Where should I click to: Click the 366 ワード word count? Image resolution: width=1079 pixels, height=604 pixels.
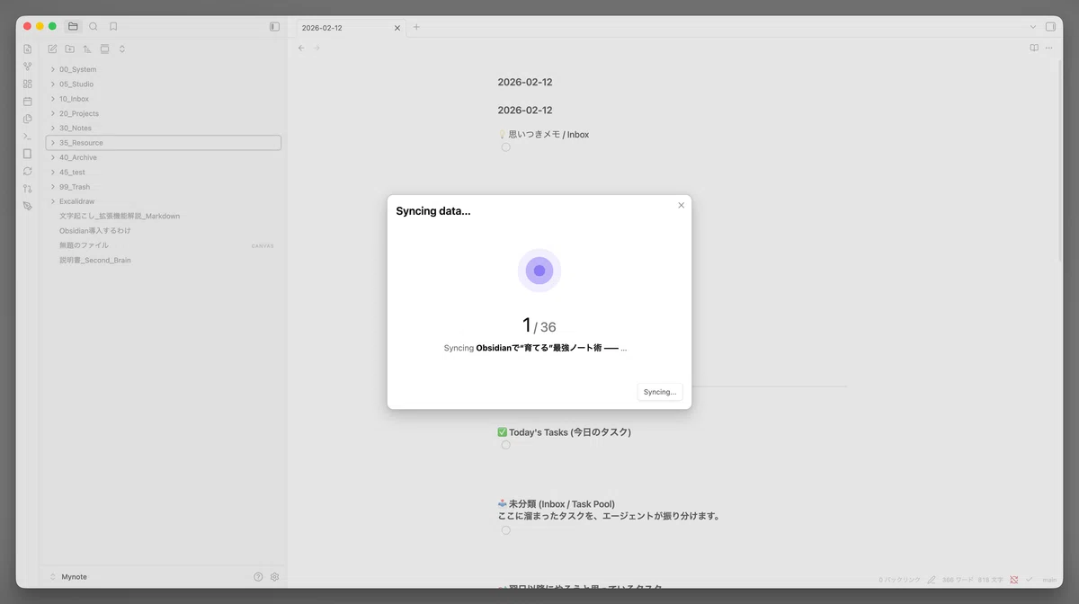tap(957, 580)
